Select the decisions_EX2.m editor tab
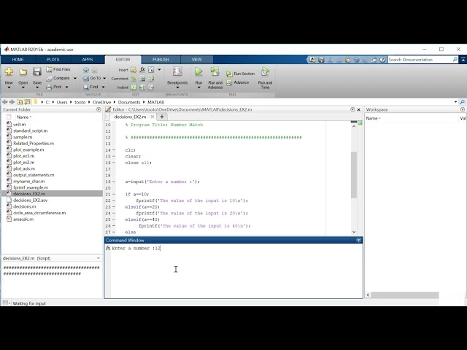Image resolution: width=467 pixels, height=350 pixels. [x=130, y=117]
